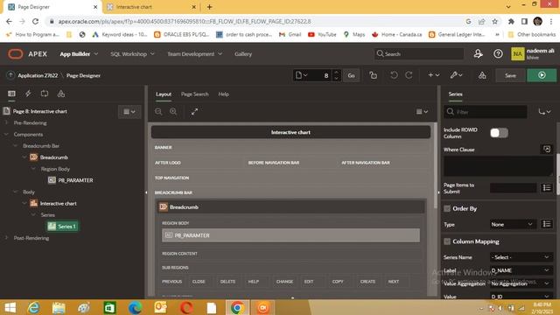Image resolution: width=560 pixels, height=315 pixels.
Task: Click the Page Finder lock icon
Action: pyautogui.click(x=374, y=75)
